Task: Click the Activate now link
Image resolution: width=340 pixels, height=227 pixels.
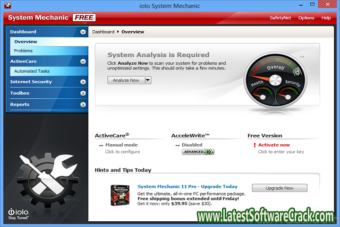Action: 274,145
